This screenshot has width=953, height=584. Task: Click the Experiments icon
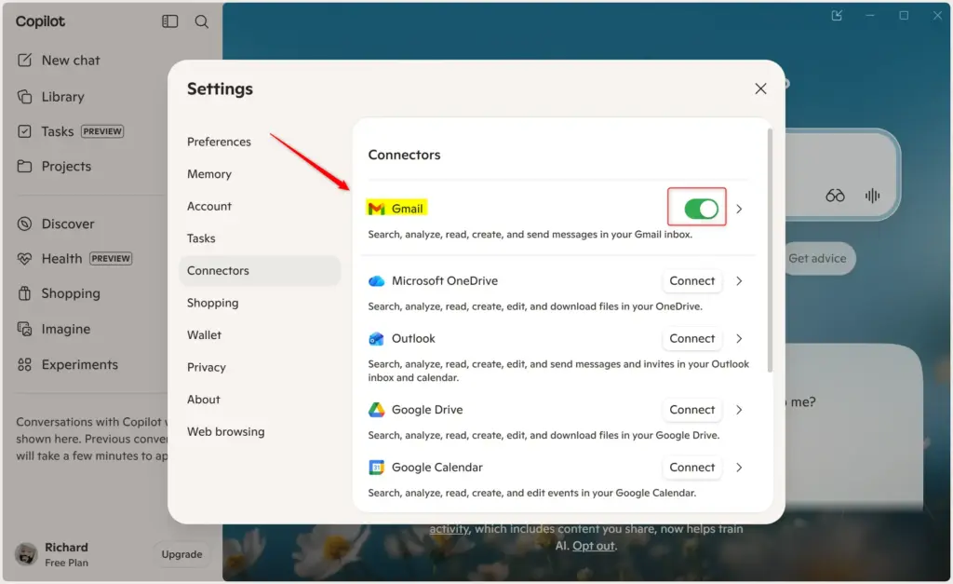[24, 364]
